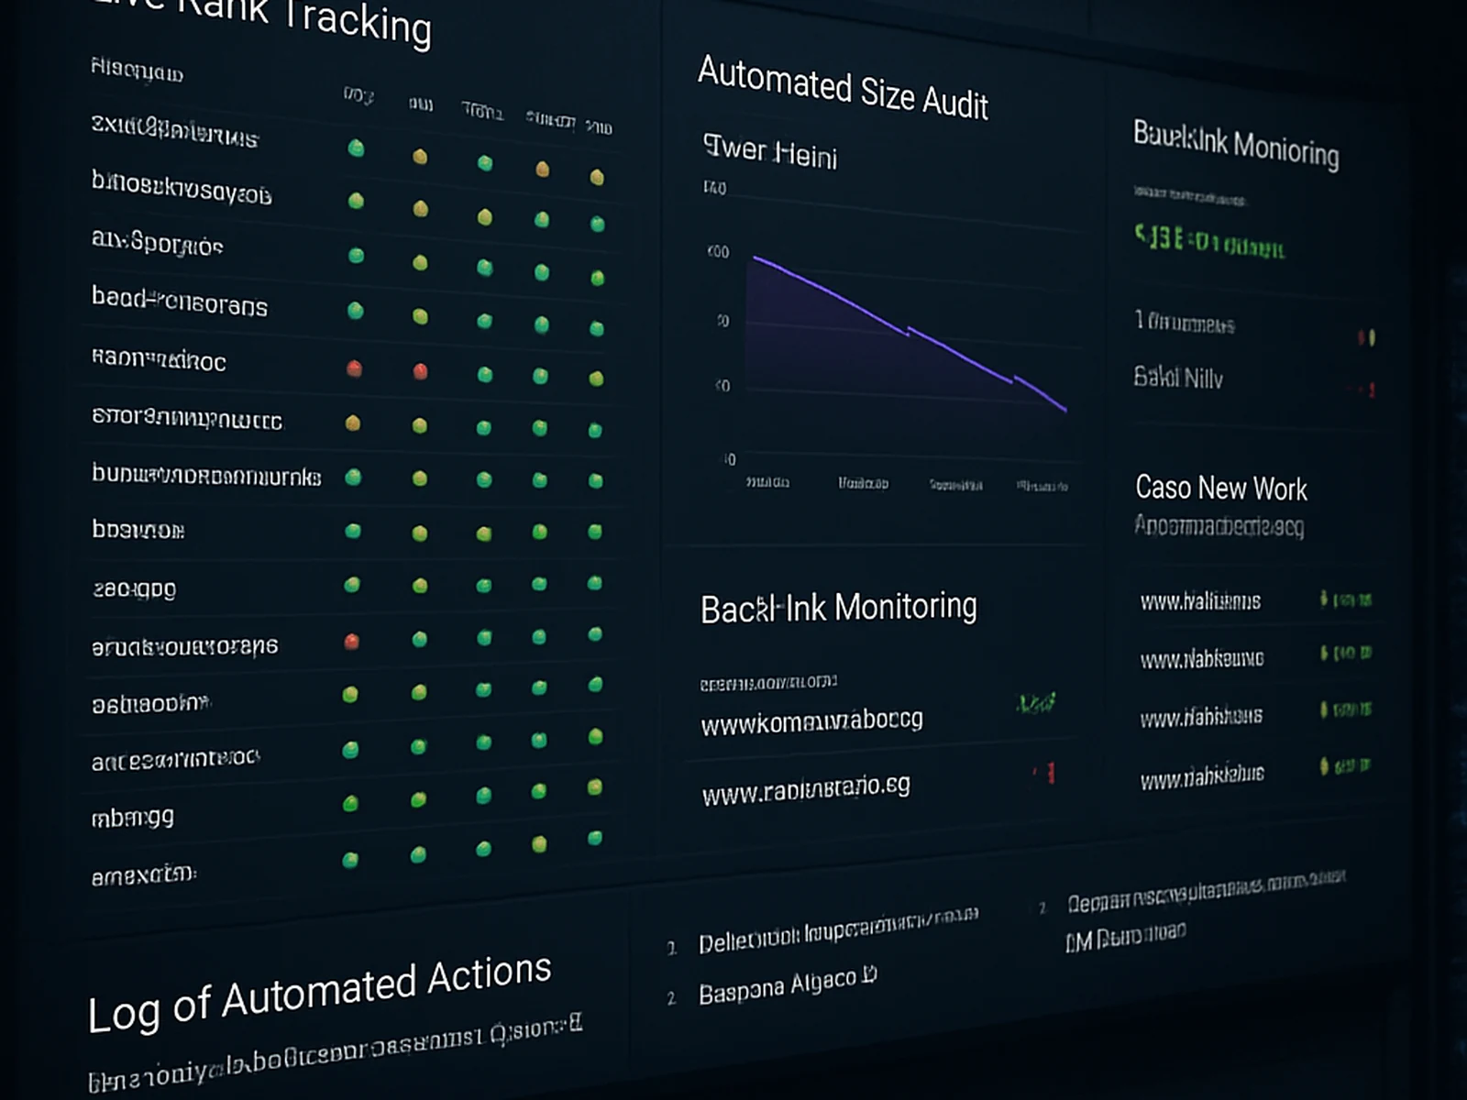Open the wwwkomawzabocg backlink entry
Screen dimensions: 1467x1100
(811, 721)
